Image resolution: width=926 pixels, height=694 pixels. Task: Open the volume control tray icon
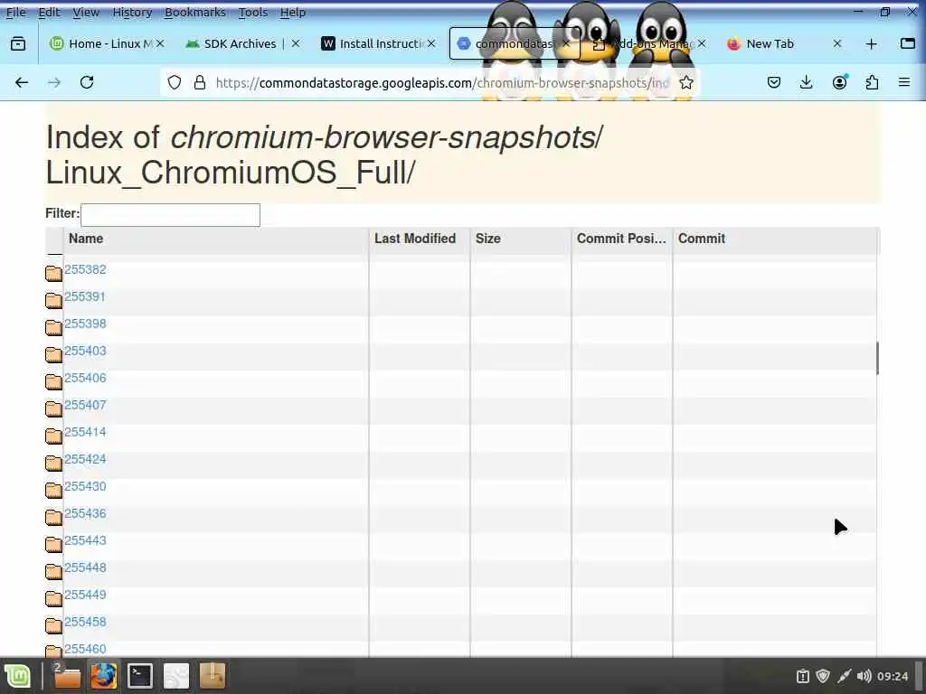[864, 676]
